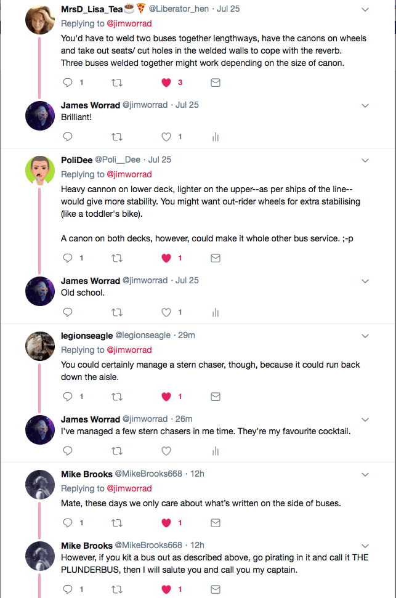Unlike MrsD_Lisa_Tea's tweet with 3 likes
Image resolution: width=396 pixels, height=598 pixels.
pyautogui.click(x=166, y=82)
